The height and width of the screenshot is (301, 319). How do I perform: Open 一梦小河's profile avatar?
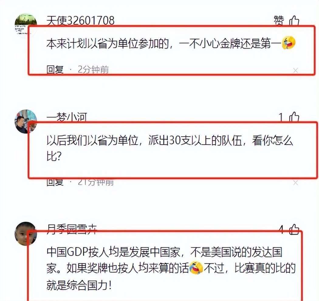click(x=26, y=121)
